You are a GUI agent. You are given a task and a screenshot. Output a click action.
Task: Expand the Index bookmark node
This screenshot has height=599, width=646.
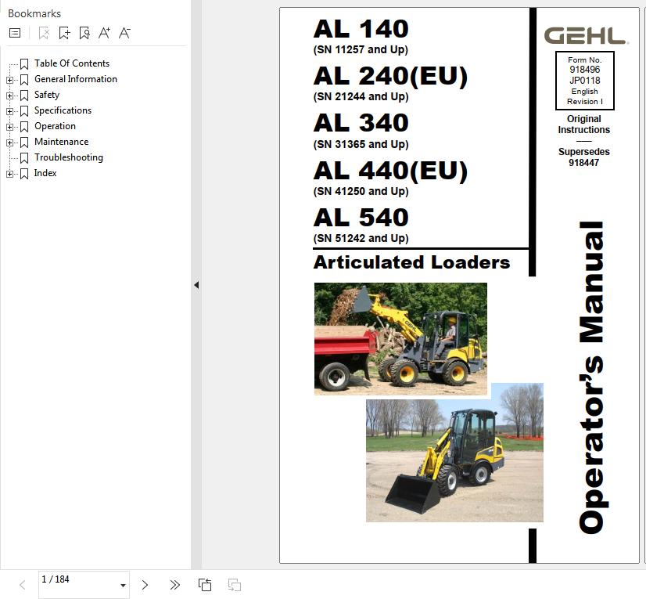click(9, 174)
